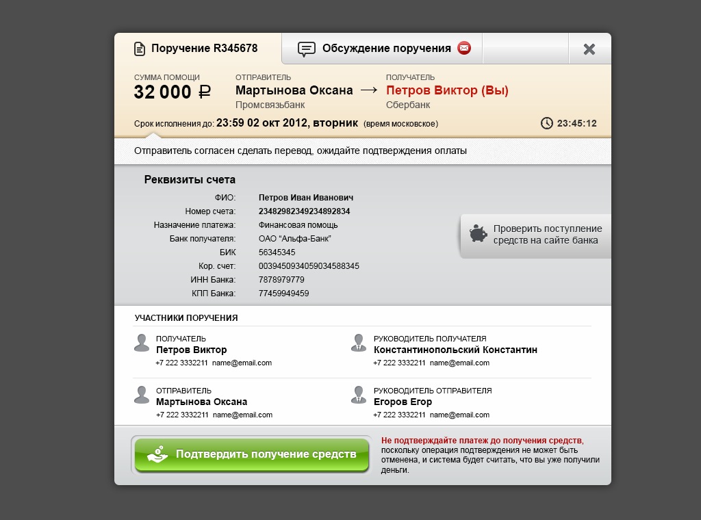The height and width of the screenshot is (520, 701).
Task: Click the clock icon next to 23:45:12
Action: (x=547, y=123)
